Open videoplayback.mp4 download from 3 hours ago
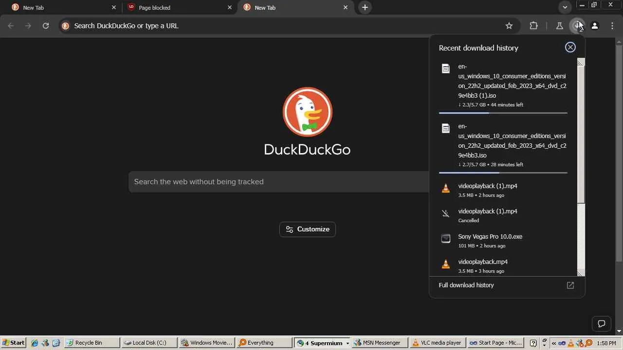623x350 pixels. (503, 266)
